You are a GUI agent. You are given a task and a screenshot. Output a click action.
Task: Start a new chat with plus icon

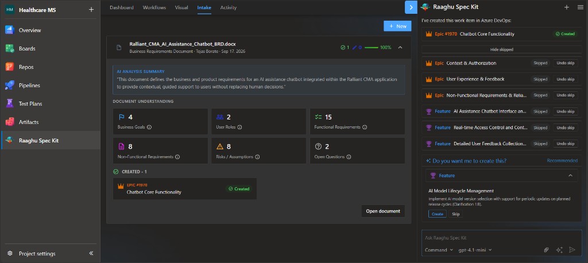(x=567, y=7)
